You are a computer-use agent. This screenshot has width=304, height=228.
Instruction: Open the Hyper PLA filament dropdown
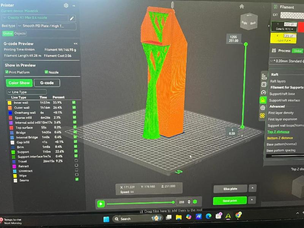pyautogui.click(x=283, y=41)
